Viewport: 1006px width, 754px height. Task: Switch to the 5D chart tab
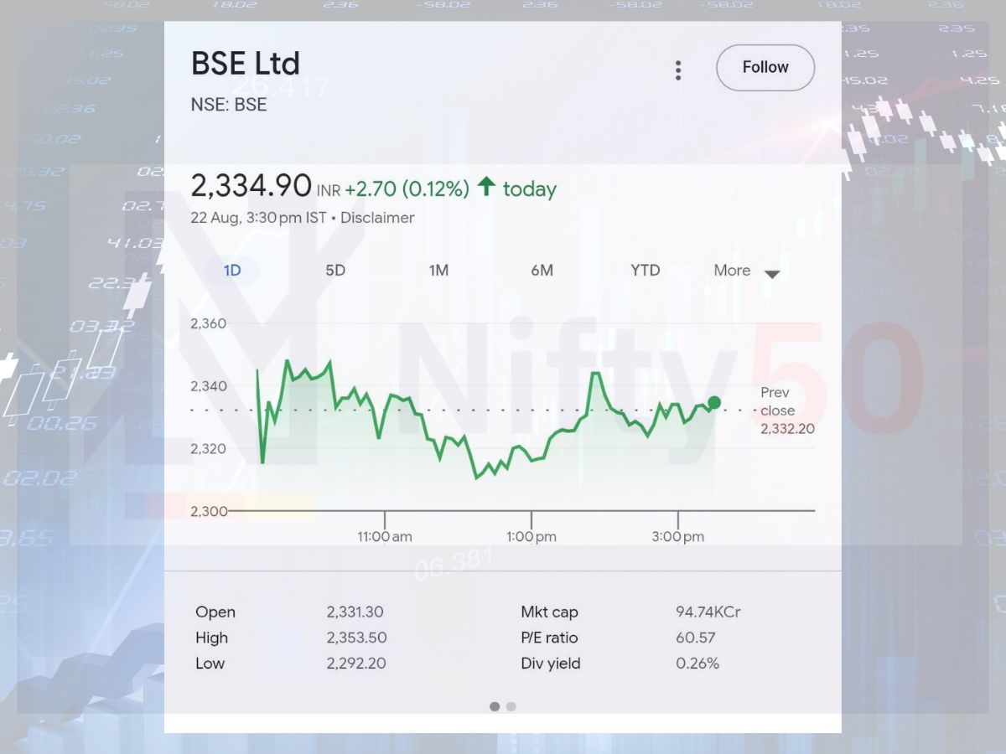pos(335,271)
